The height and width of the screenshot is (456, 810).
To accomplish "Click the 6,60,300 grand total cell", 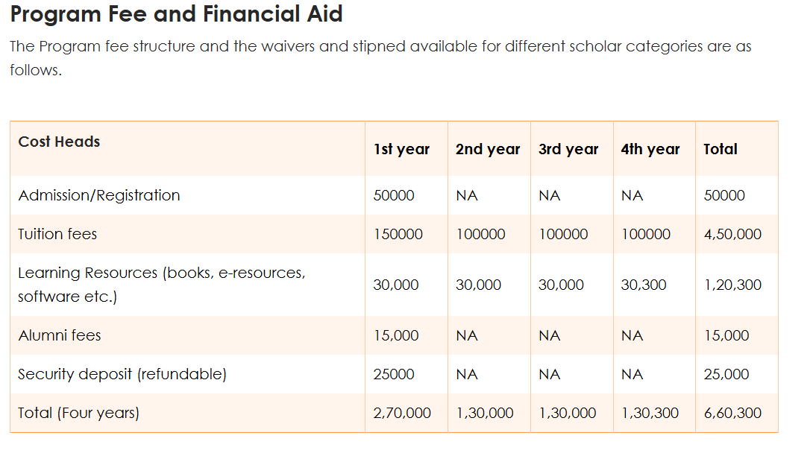I will coord(732,413).
